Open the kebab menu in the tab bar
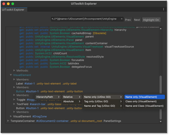This screenshot has width=169, height=135. pyautogui.click(x=164, y=9)
